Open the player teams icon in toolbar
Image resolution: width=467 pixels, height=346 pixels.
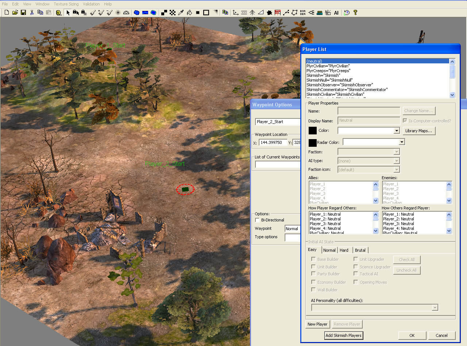[320, 12]
